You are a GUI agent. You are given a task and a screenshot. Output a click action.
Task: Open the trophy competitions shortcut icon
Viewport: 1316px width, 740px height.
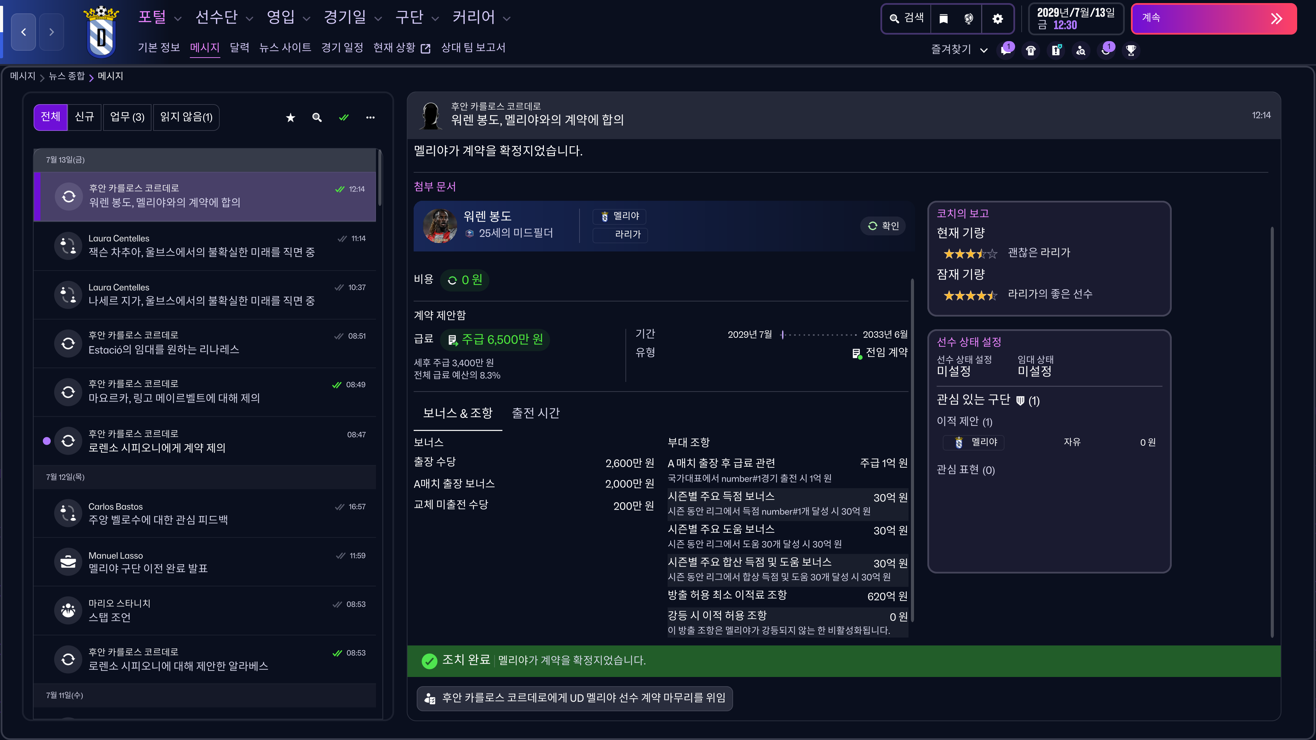1131,50
